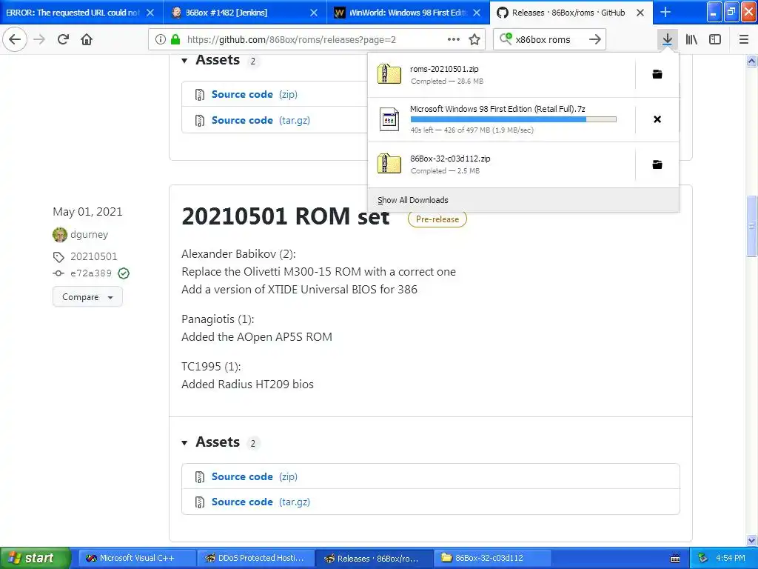
Task: Go back to previous page
Action: pos(15,39)
